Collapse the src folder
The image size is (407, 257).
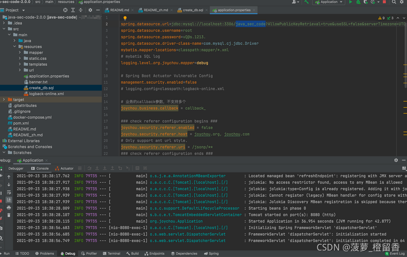coord(4,29)
